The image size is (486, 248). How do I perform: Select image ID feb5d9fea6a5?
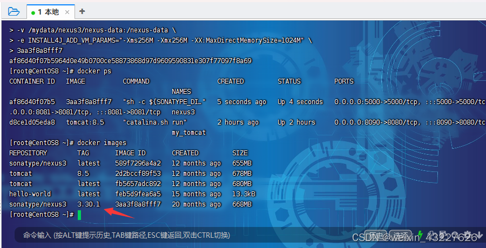[x=138, y=194]
